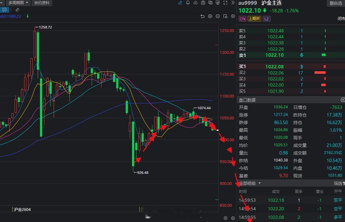Open the multi-window compare icon
Viewport: 345px width, 222px height.
pyautogui.click(x=210, y=3)
